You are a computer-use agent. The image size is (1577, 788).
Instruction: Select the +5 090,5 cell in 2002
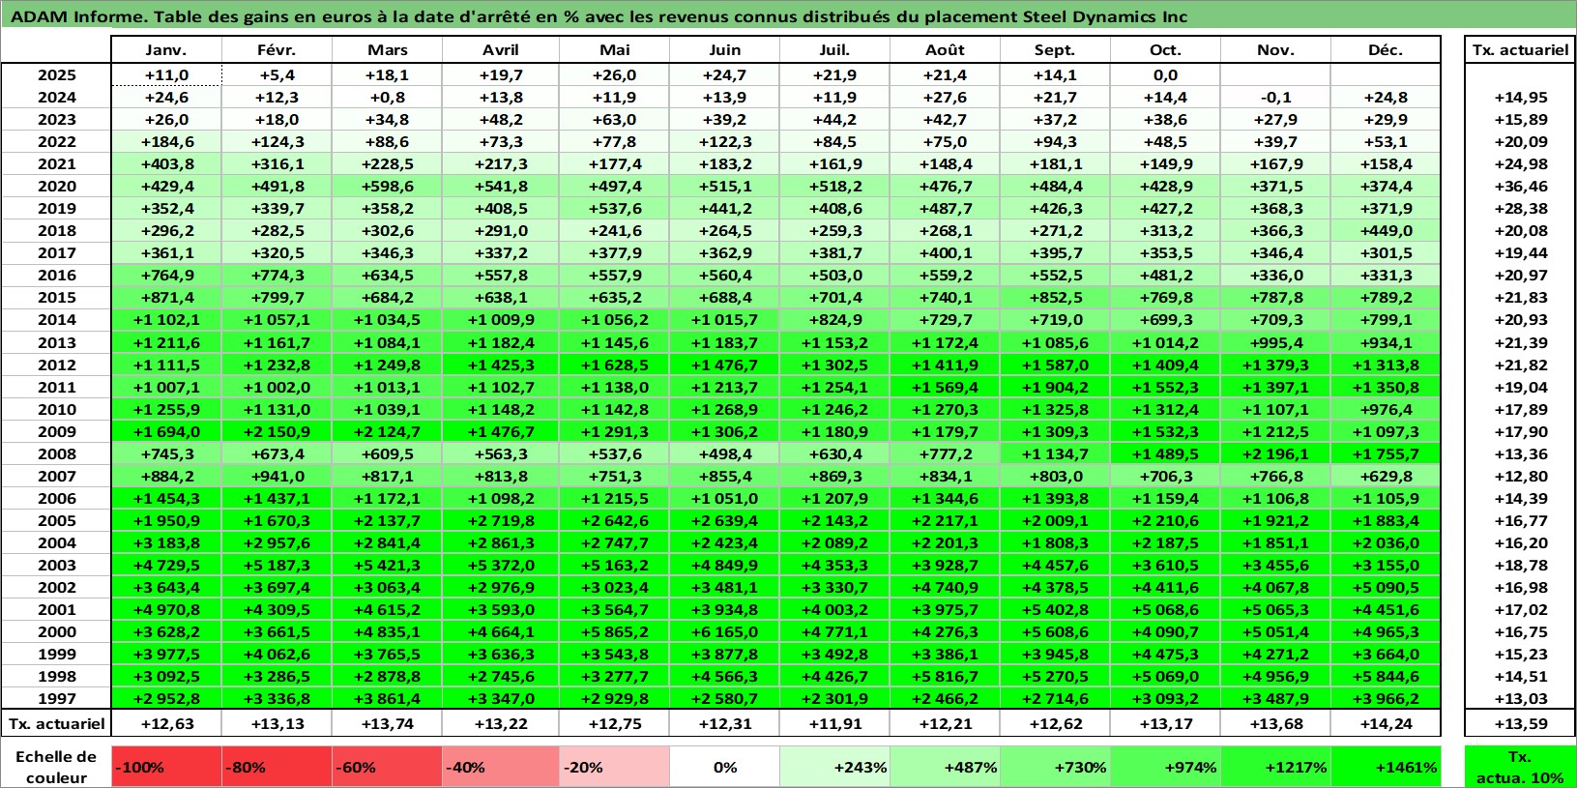[x=1386, y=587]
